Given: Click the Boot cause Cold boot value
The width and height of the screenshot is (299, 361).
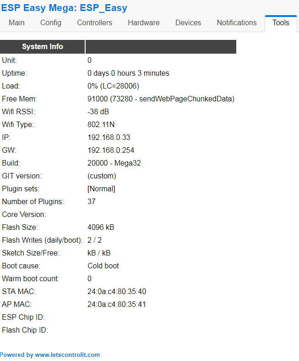Looking at the screenshot, I should point(103,266).
